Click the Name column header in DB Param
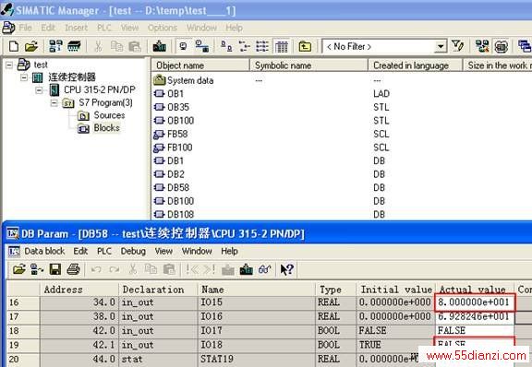Screen dimensions: 532x367 256,290
